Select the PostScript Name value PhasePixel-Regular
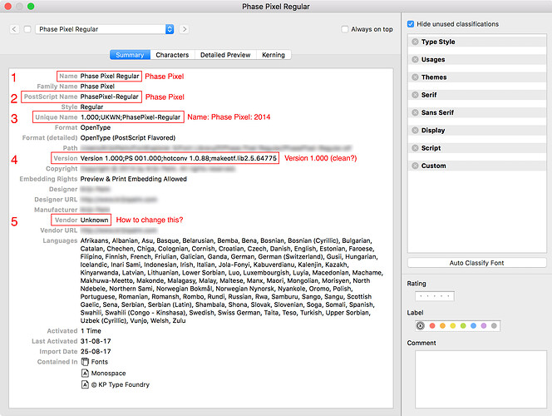Screen dimensions: 552x416 pyautogui.click(x=109, y=97)
